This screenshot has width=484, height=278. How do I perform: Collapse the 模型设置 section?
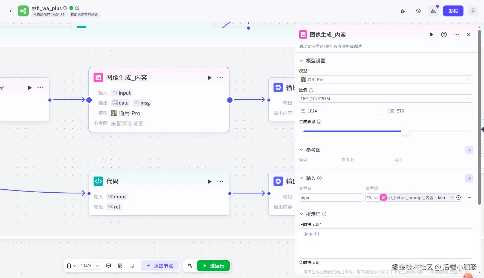(301, 60)
